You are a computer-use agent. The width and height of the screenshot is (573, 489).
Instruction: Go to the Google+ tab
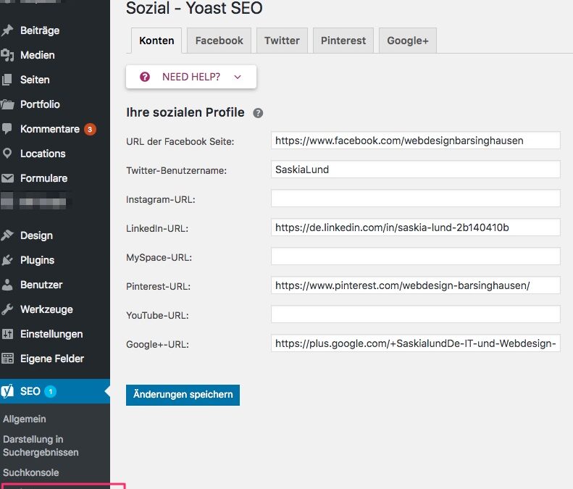pos(407,41)
